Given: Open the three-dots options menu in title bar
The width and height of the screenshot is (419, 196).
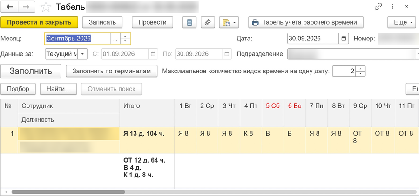Looking at the screenshot, I should click(x=392, y=7).
